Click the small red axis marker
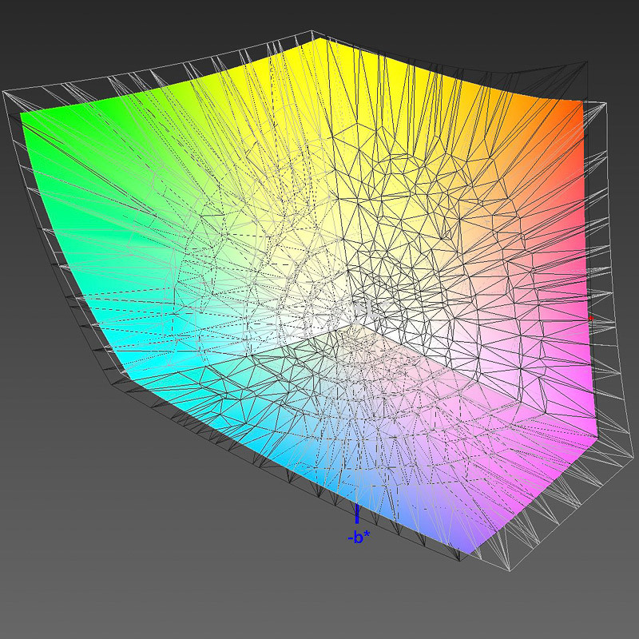 click(590, 318)
